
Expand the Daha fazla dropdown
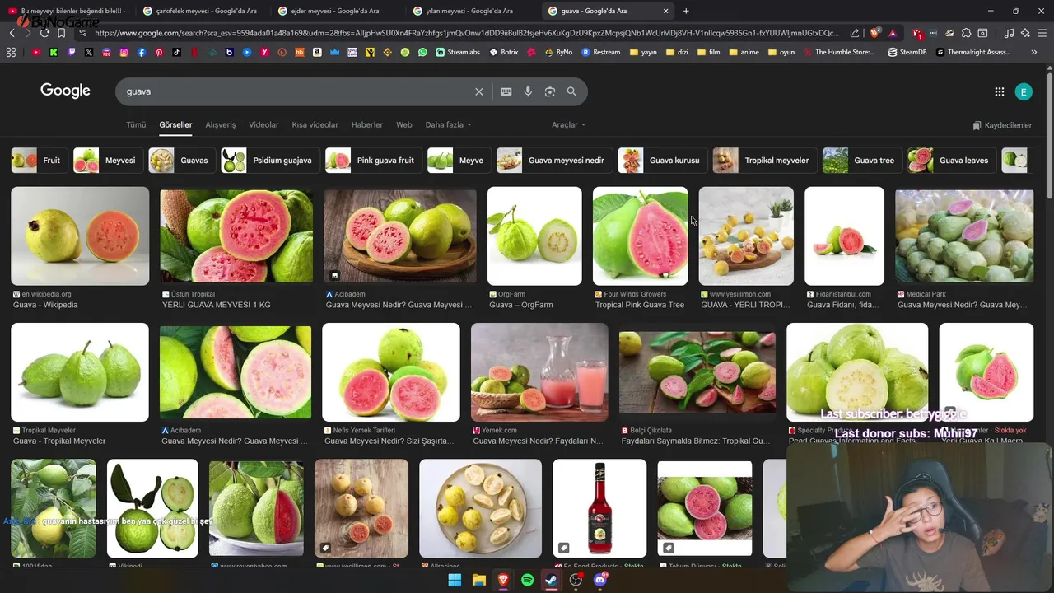point(448,124)
